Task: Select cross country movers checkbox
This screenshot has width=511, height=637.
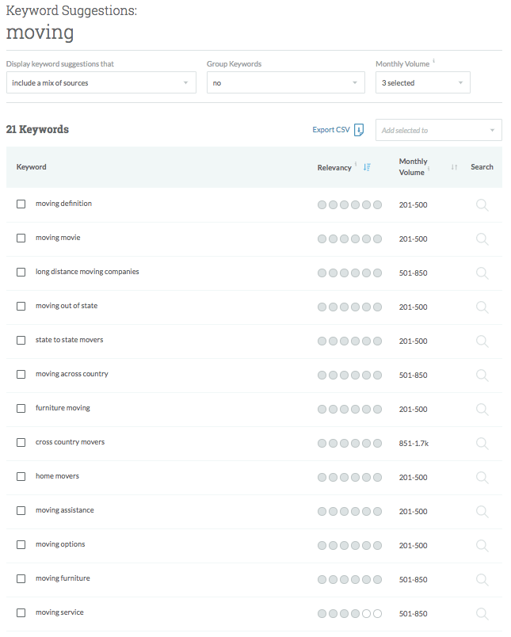Action: [x=21, y=442]
